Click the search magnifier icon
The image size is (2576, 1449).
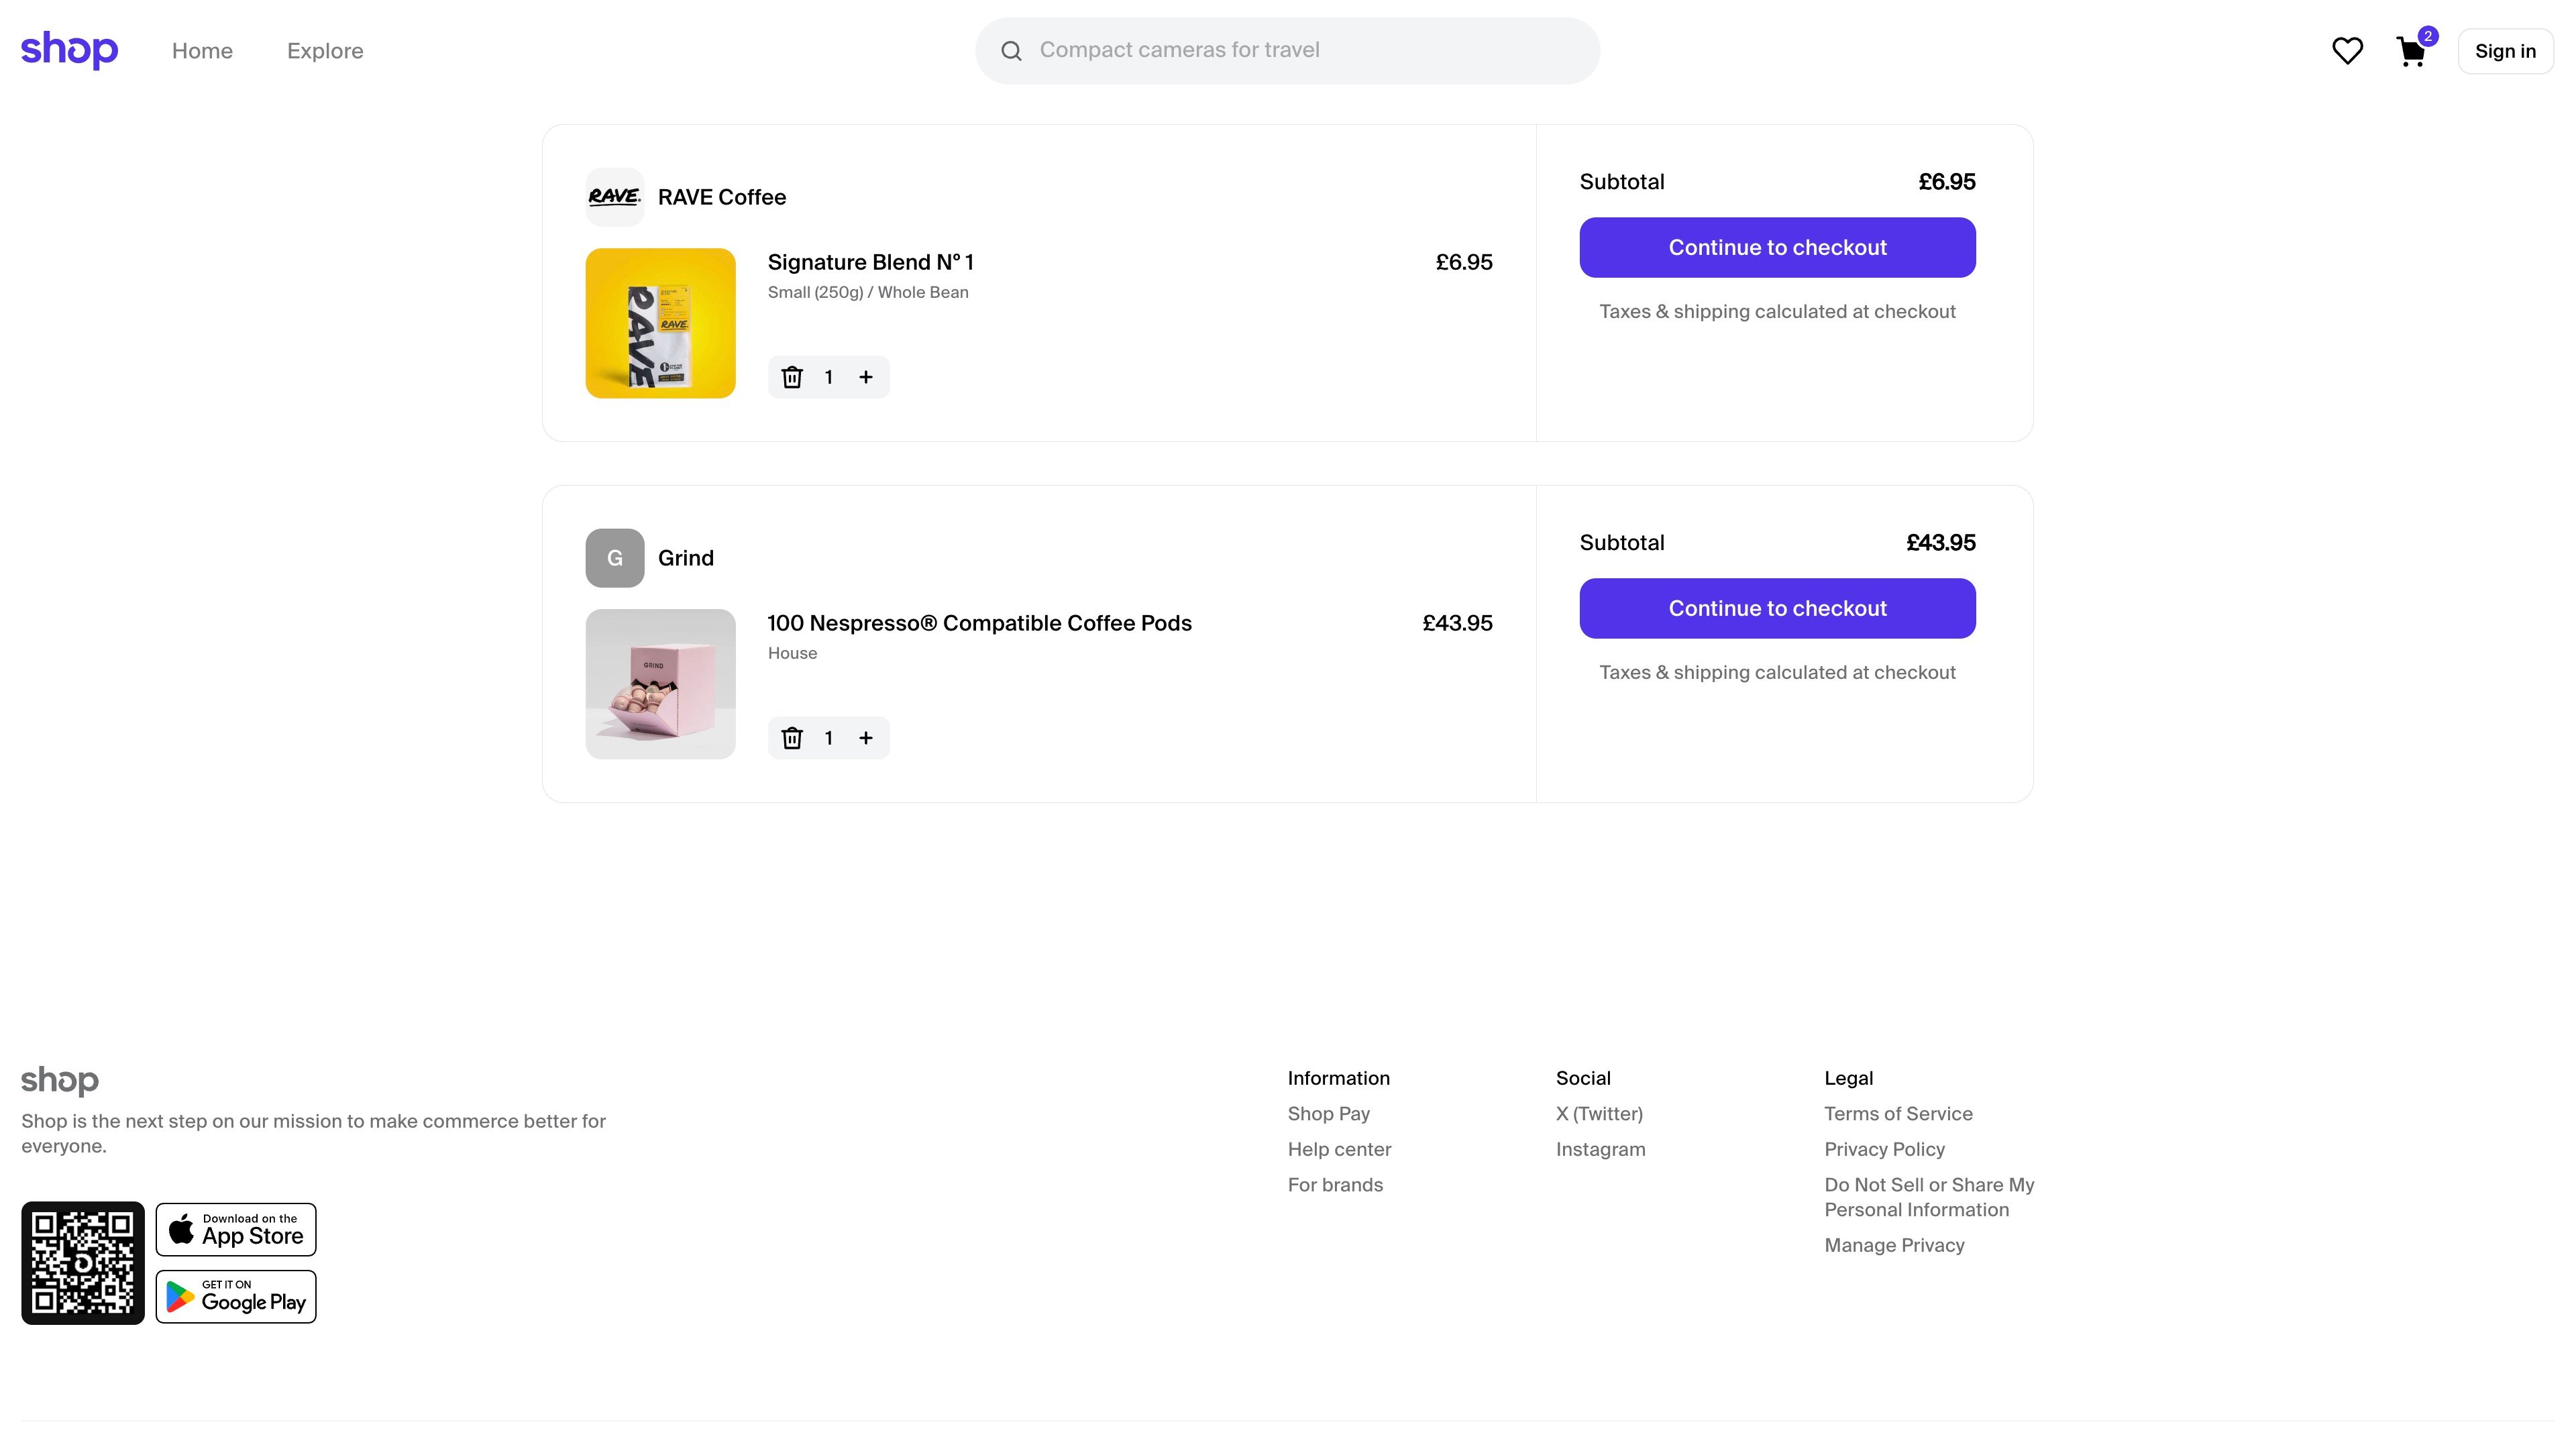point(1012,49)
